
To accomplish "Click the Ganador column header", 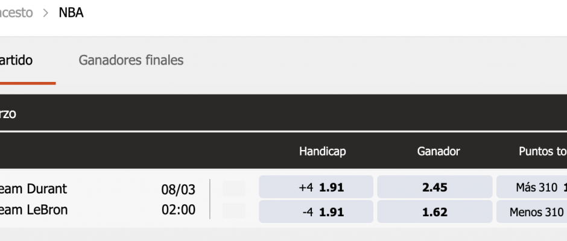I will 439,151.
